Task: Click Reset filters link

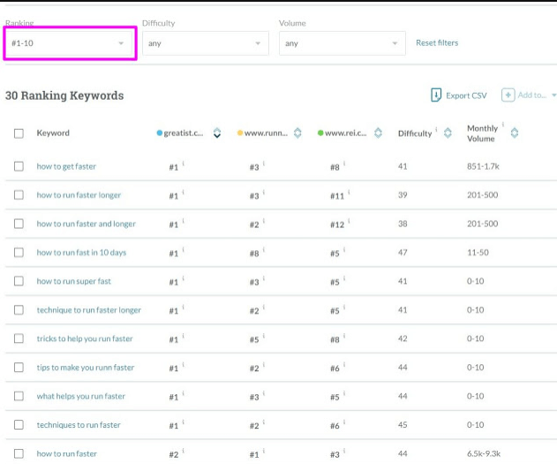Action: coord(437,42)
